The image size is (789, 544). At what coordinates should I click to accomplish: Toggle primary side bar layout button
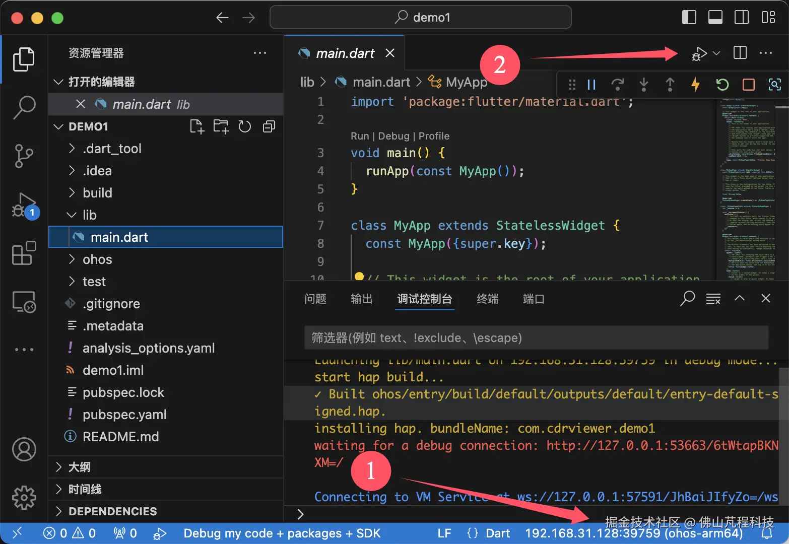pyautogui.click(x=689, y=18)
